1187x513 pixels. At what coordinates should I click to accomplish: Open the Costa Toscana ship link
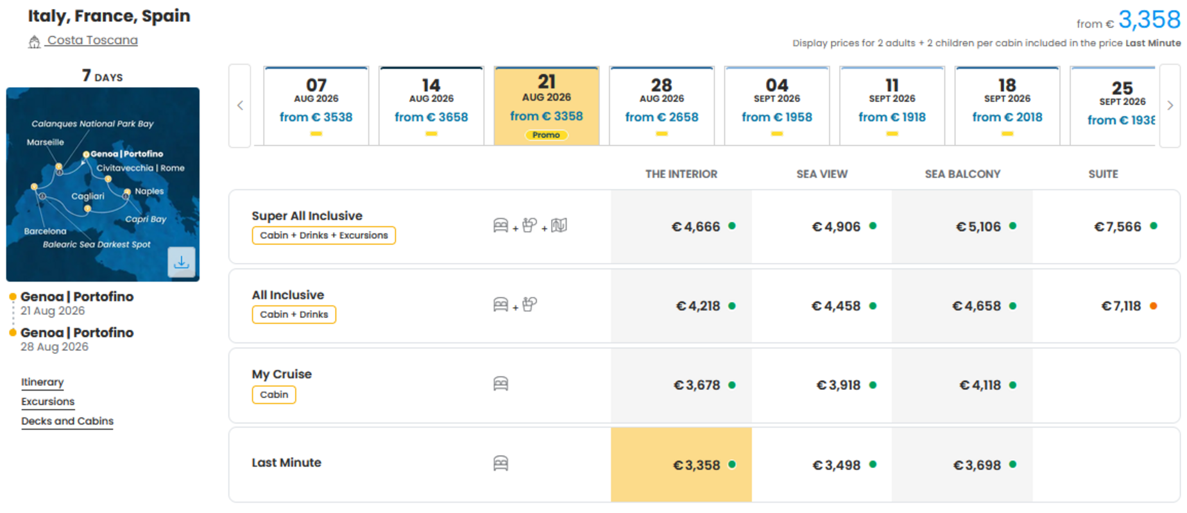(92, 40)
